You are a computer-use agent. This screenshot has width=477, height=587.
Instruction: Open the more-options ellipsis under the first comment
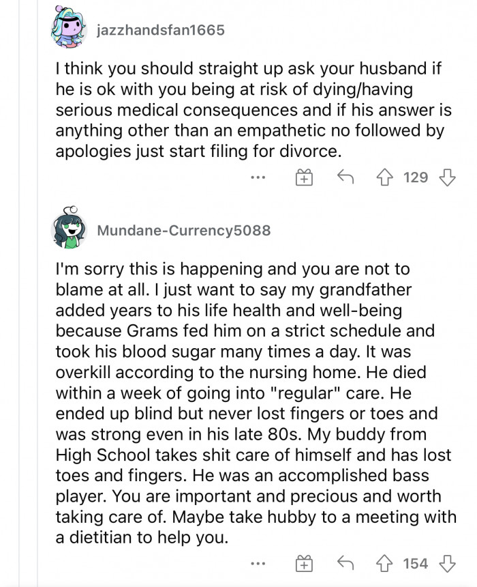click(258, 177)
